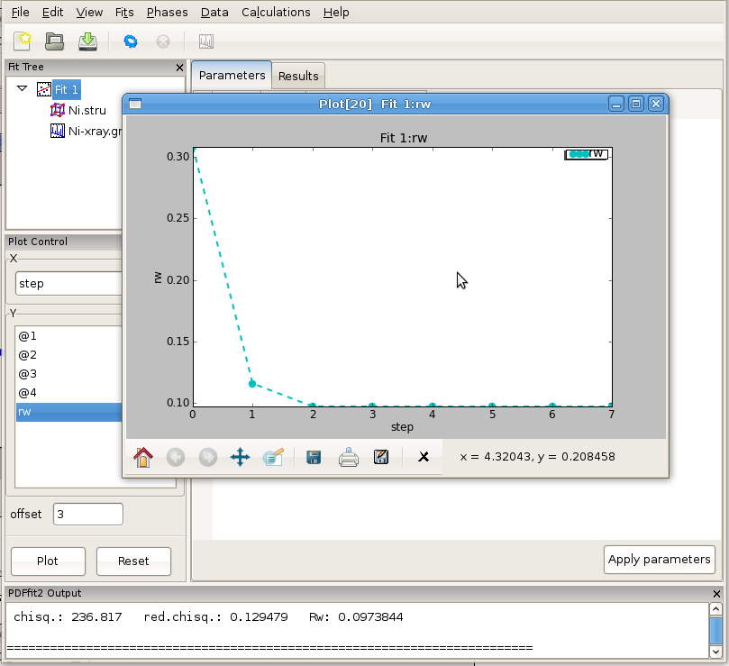Click the Open Project folder icon
This screenshot has width=729, height=666.
pyautogui.click(x=55, y=41)
